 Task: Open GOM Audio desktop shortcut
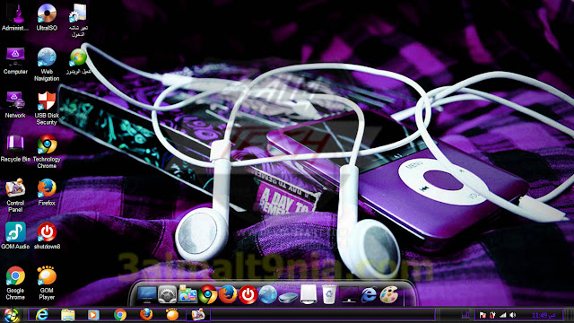pos(15,236)
